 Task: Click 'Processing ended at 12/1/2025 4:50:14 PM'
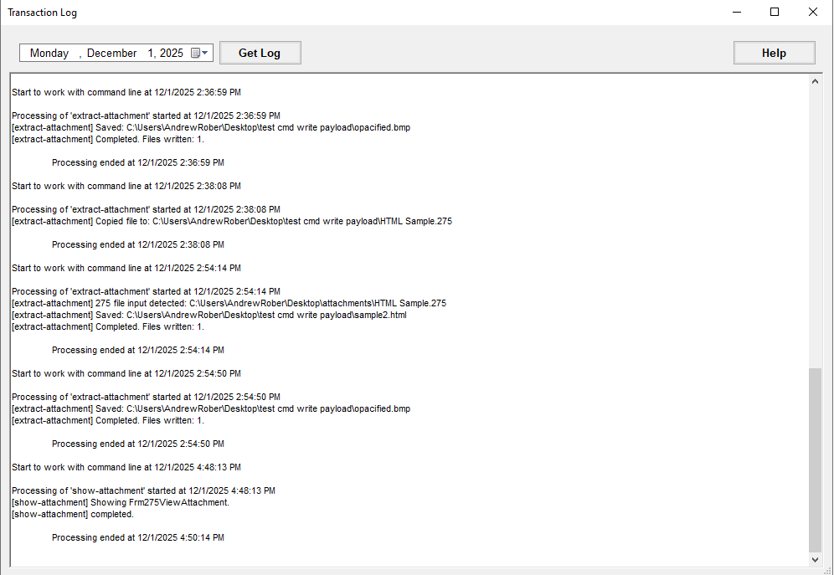coord(138,537)
